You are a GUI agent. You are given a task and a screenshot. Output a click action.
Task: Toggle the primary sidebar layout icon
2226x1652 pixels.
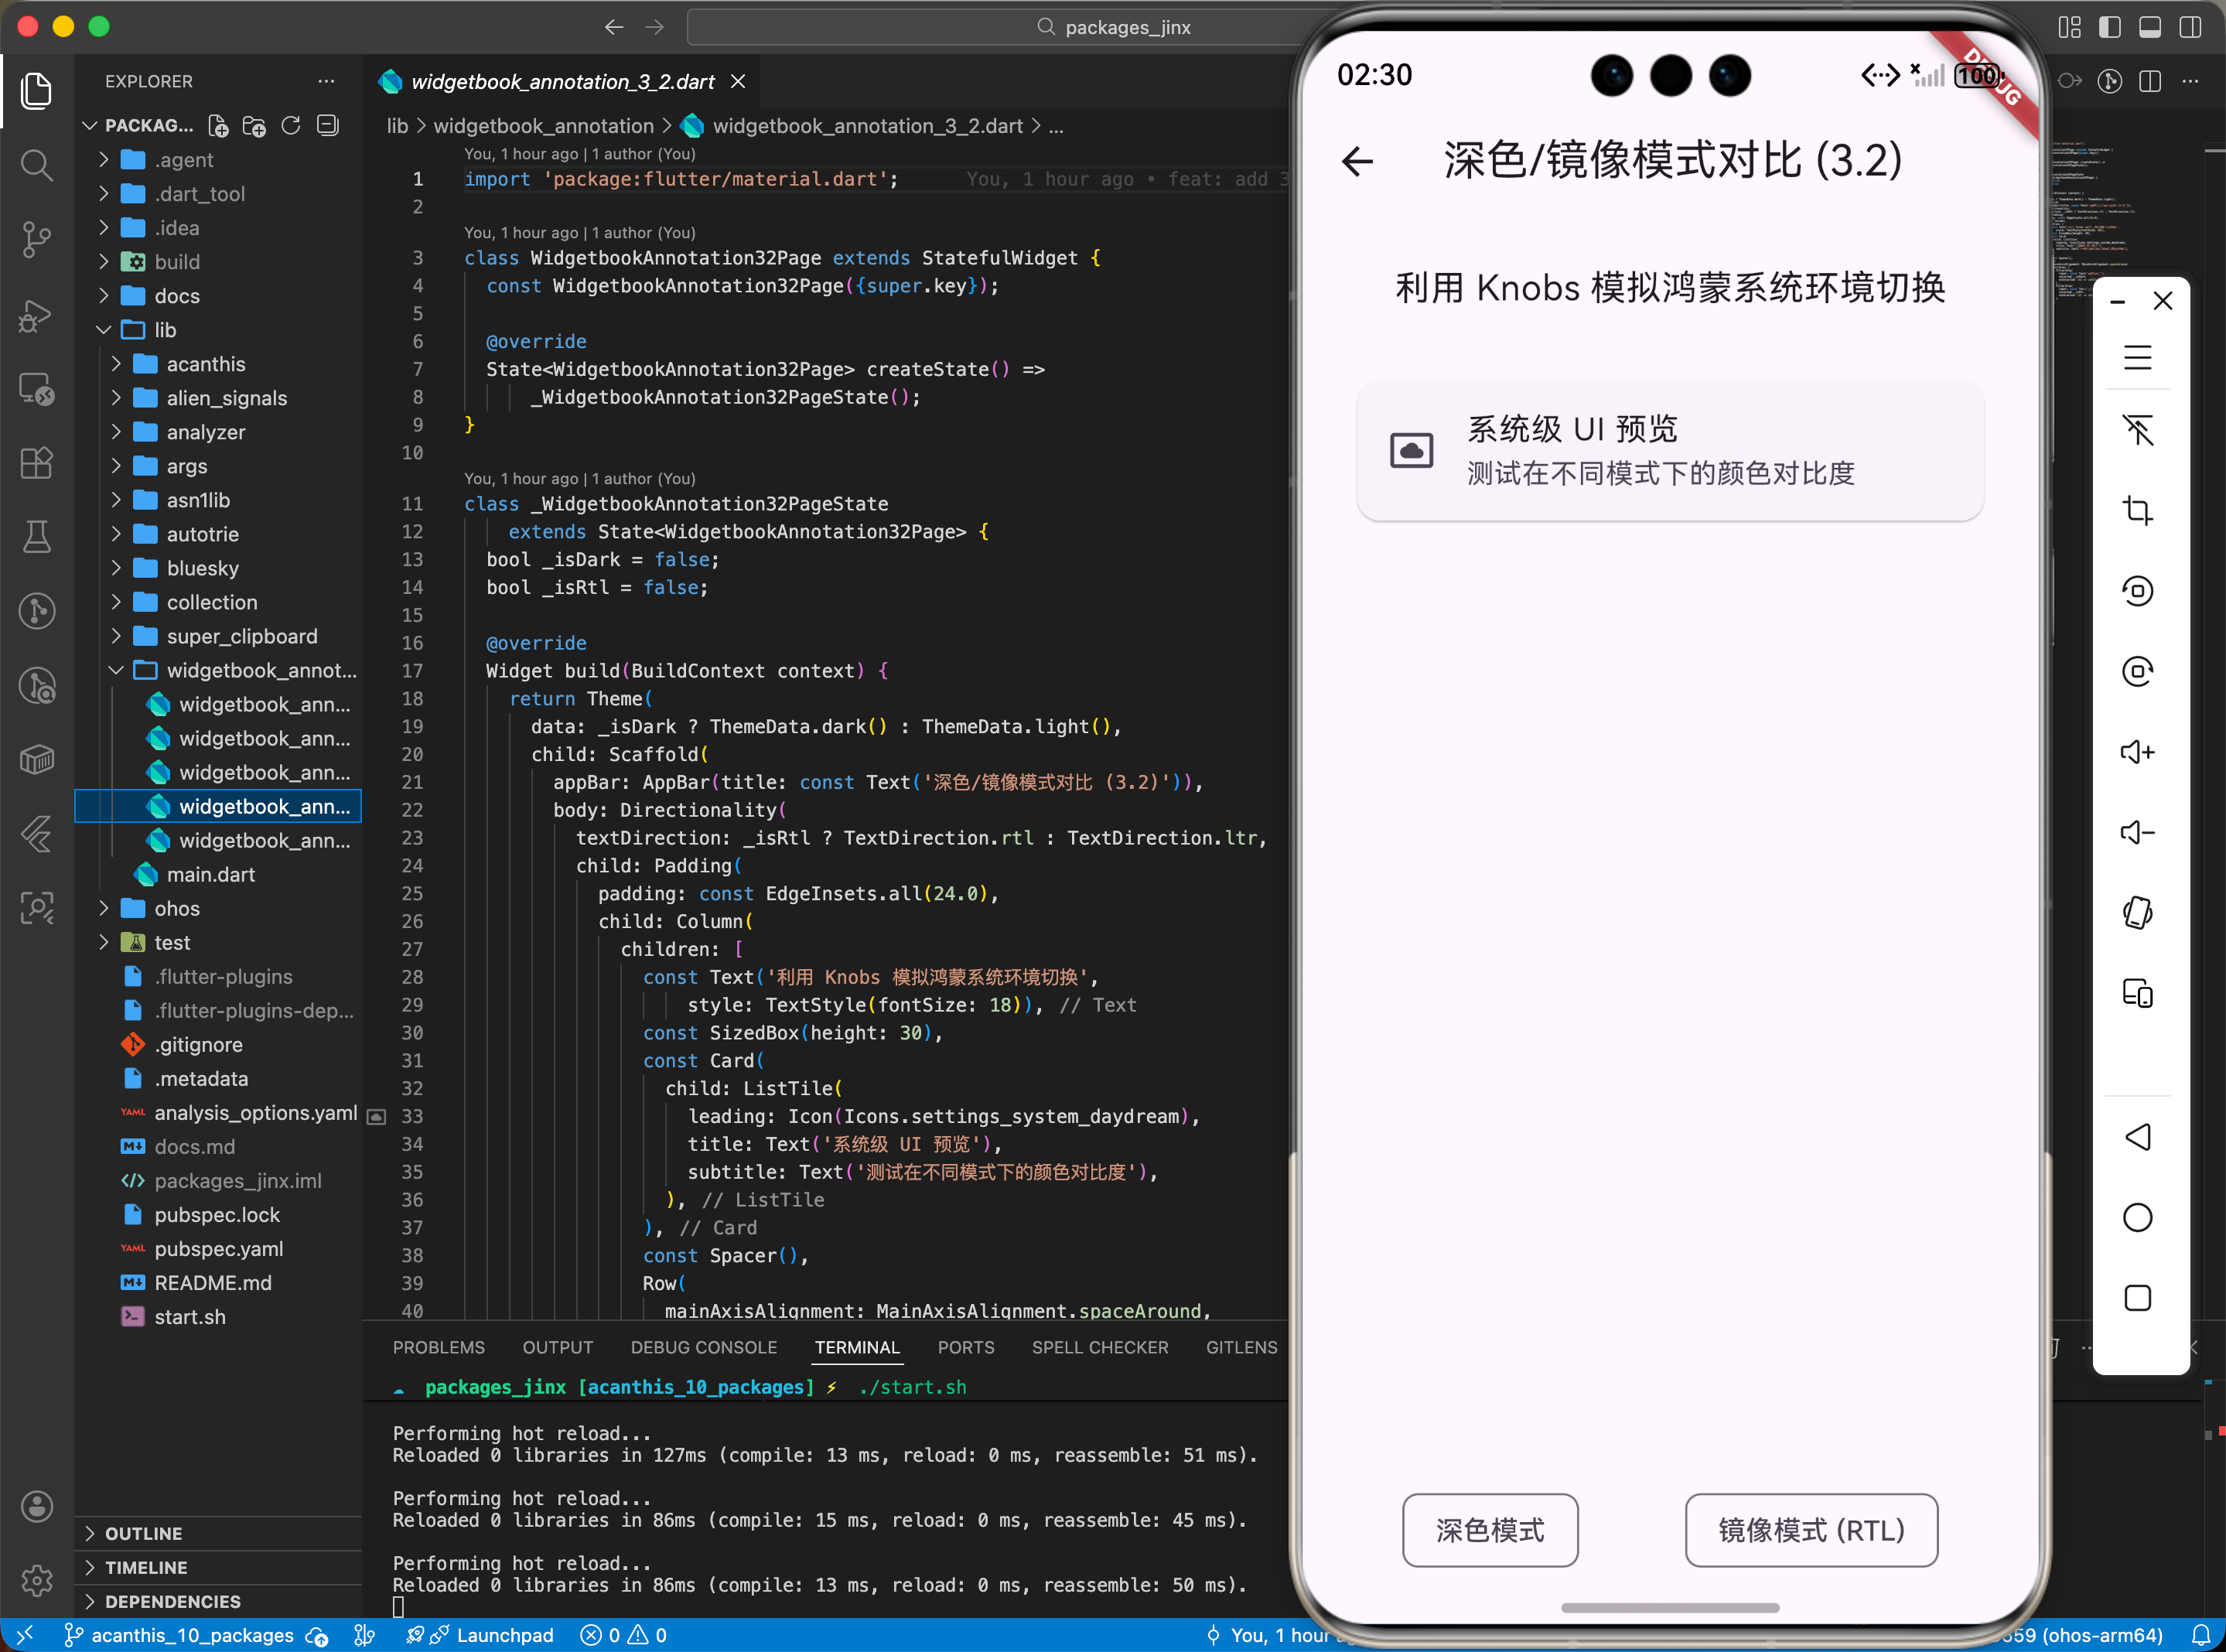click(x=2110, y=27)
